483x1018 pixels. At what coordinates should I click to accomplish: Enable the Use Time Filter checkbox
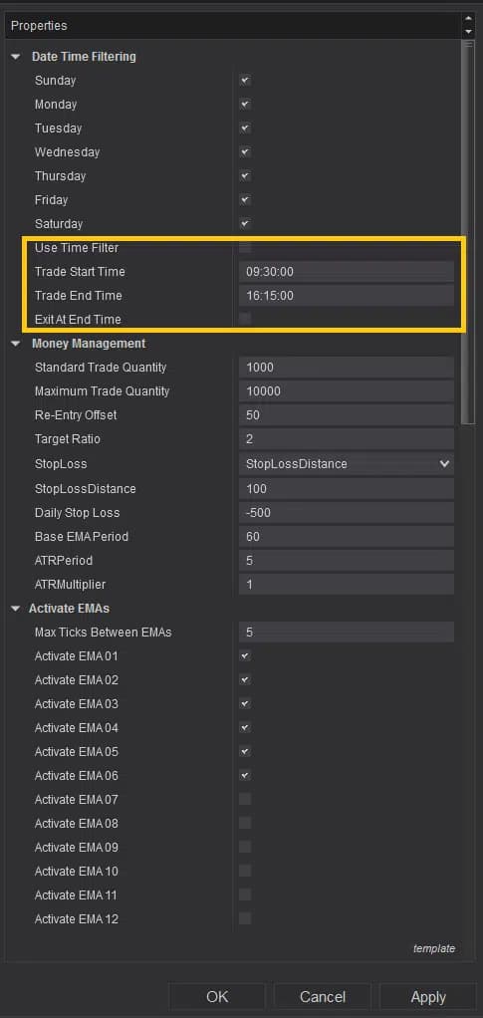tap(245, 247)
